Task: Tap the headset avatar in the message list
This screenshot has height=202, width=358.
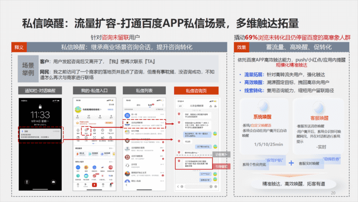Action: 127,165
